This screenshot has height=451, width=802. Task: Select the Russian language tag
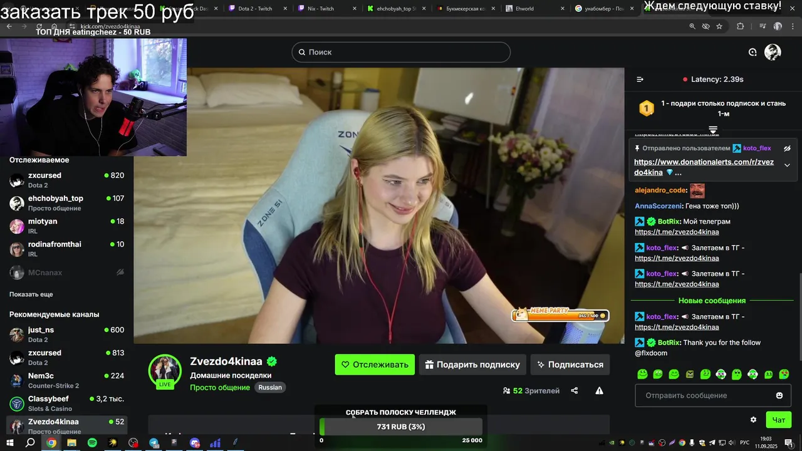(270, 387)
